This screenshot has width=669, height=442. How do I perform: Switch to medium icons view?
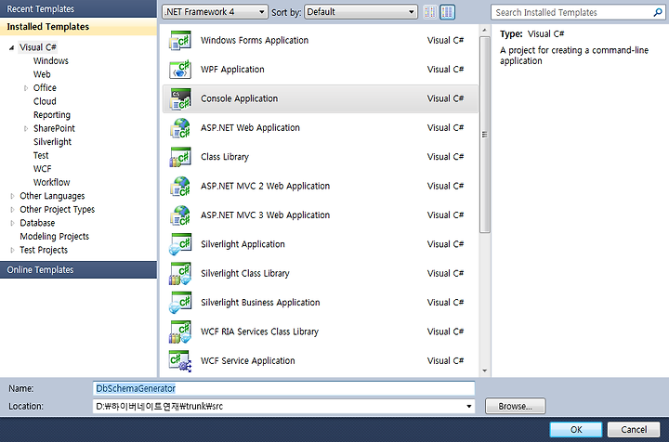(447, 12)
